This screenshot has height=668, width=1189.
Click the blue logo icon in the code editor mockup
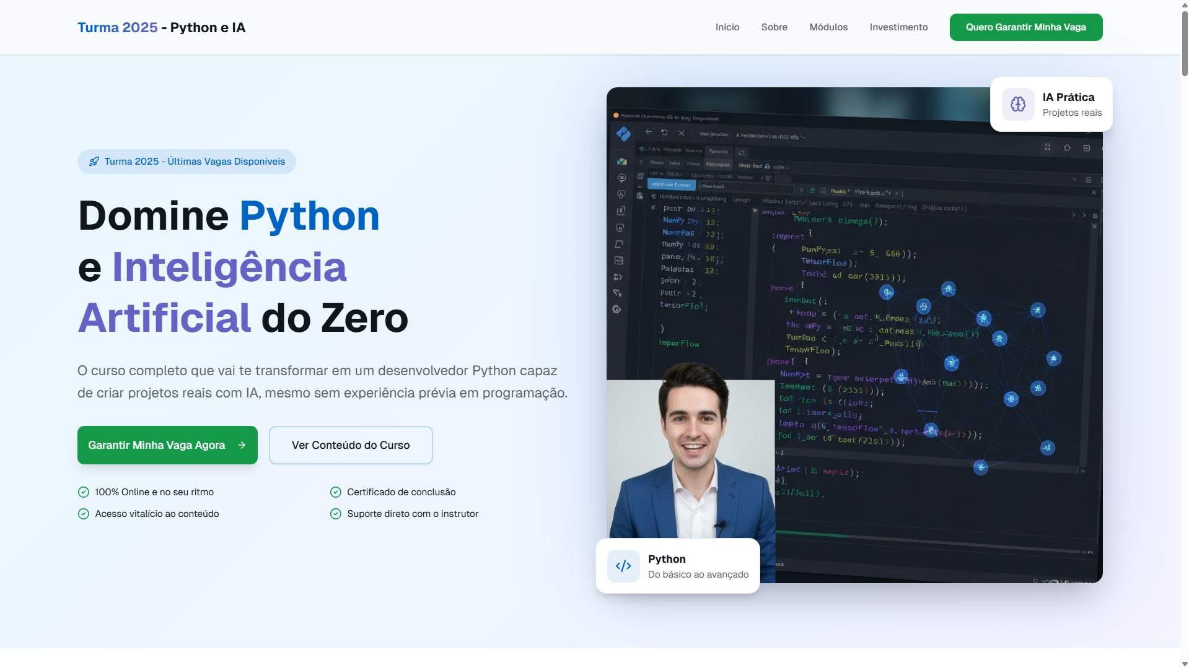coord(624,134)
